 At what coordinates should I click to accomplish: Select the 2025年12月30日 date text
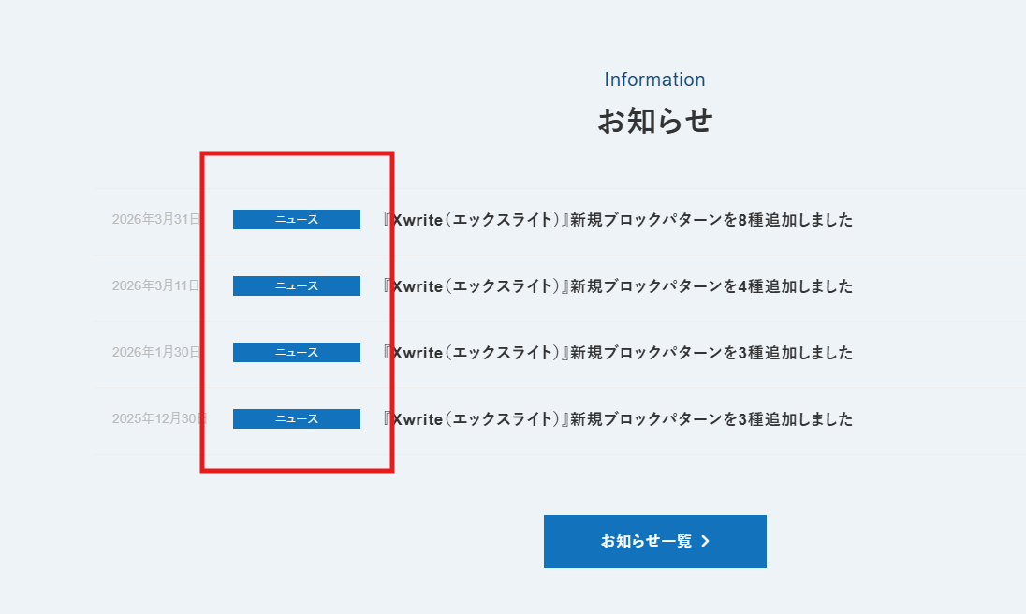click(158, 418)
